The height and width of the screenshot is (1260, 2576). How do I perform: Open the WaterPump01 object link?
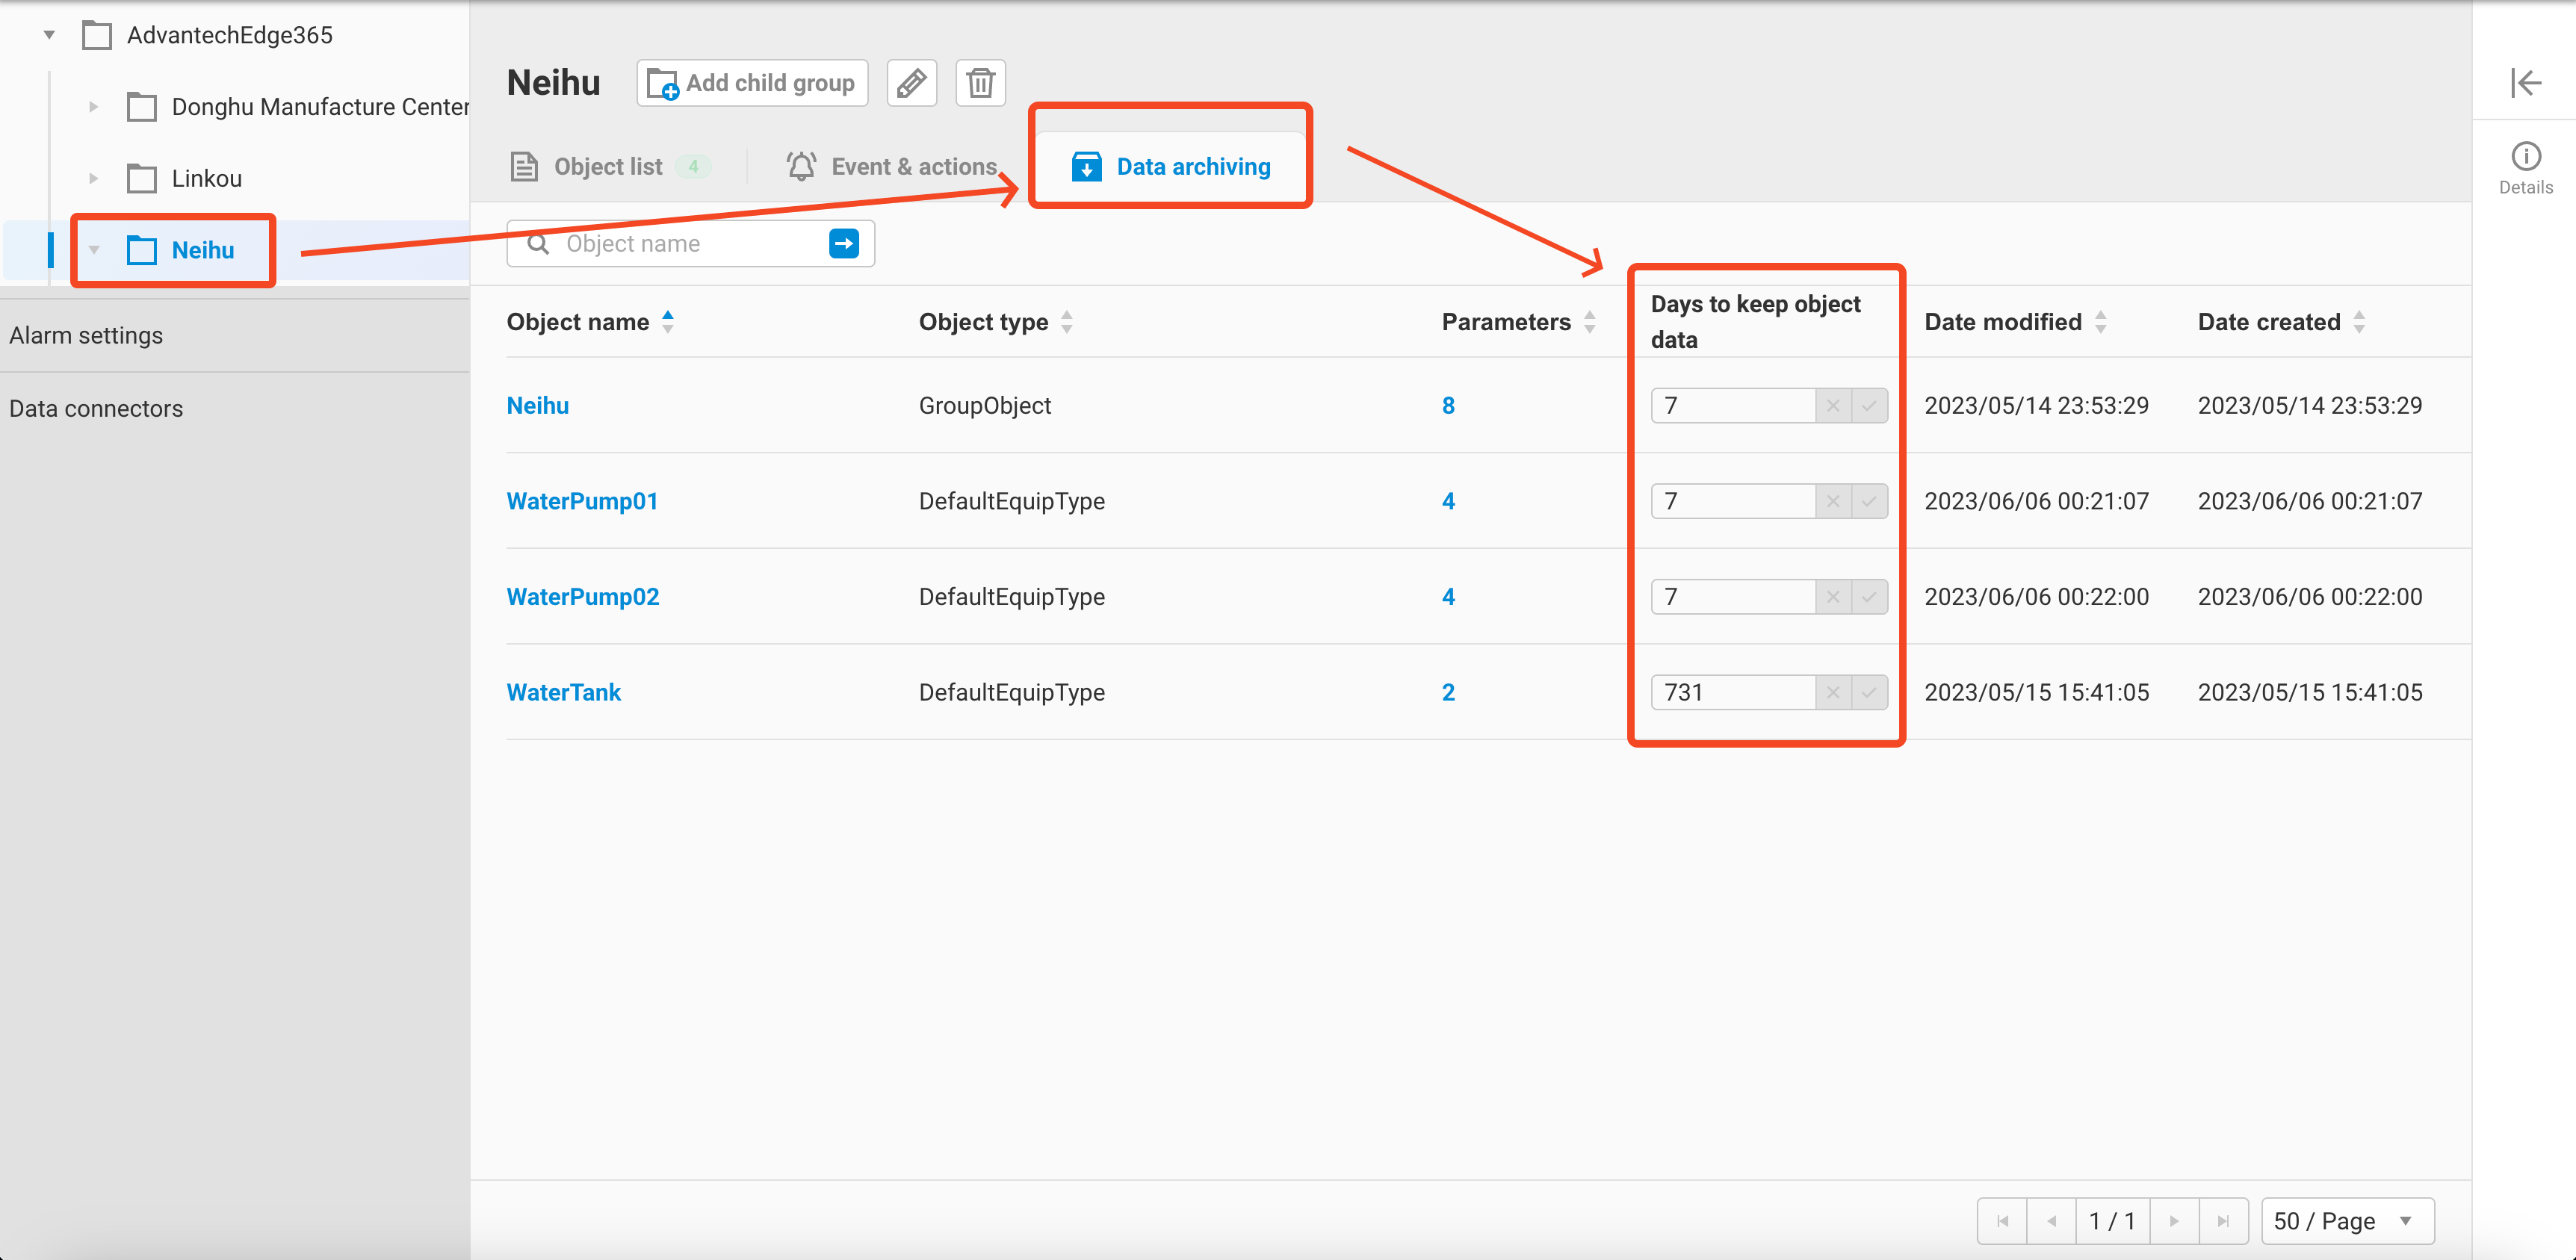[582, 501]
